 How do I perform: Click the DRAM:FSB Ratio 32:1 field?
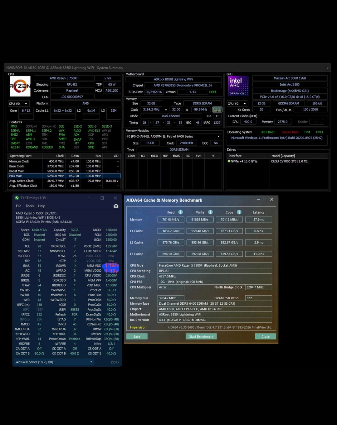pos(258,298)
